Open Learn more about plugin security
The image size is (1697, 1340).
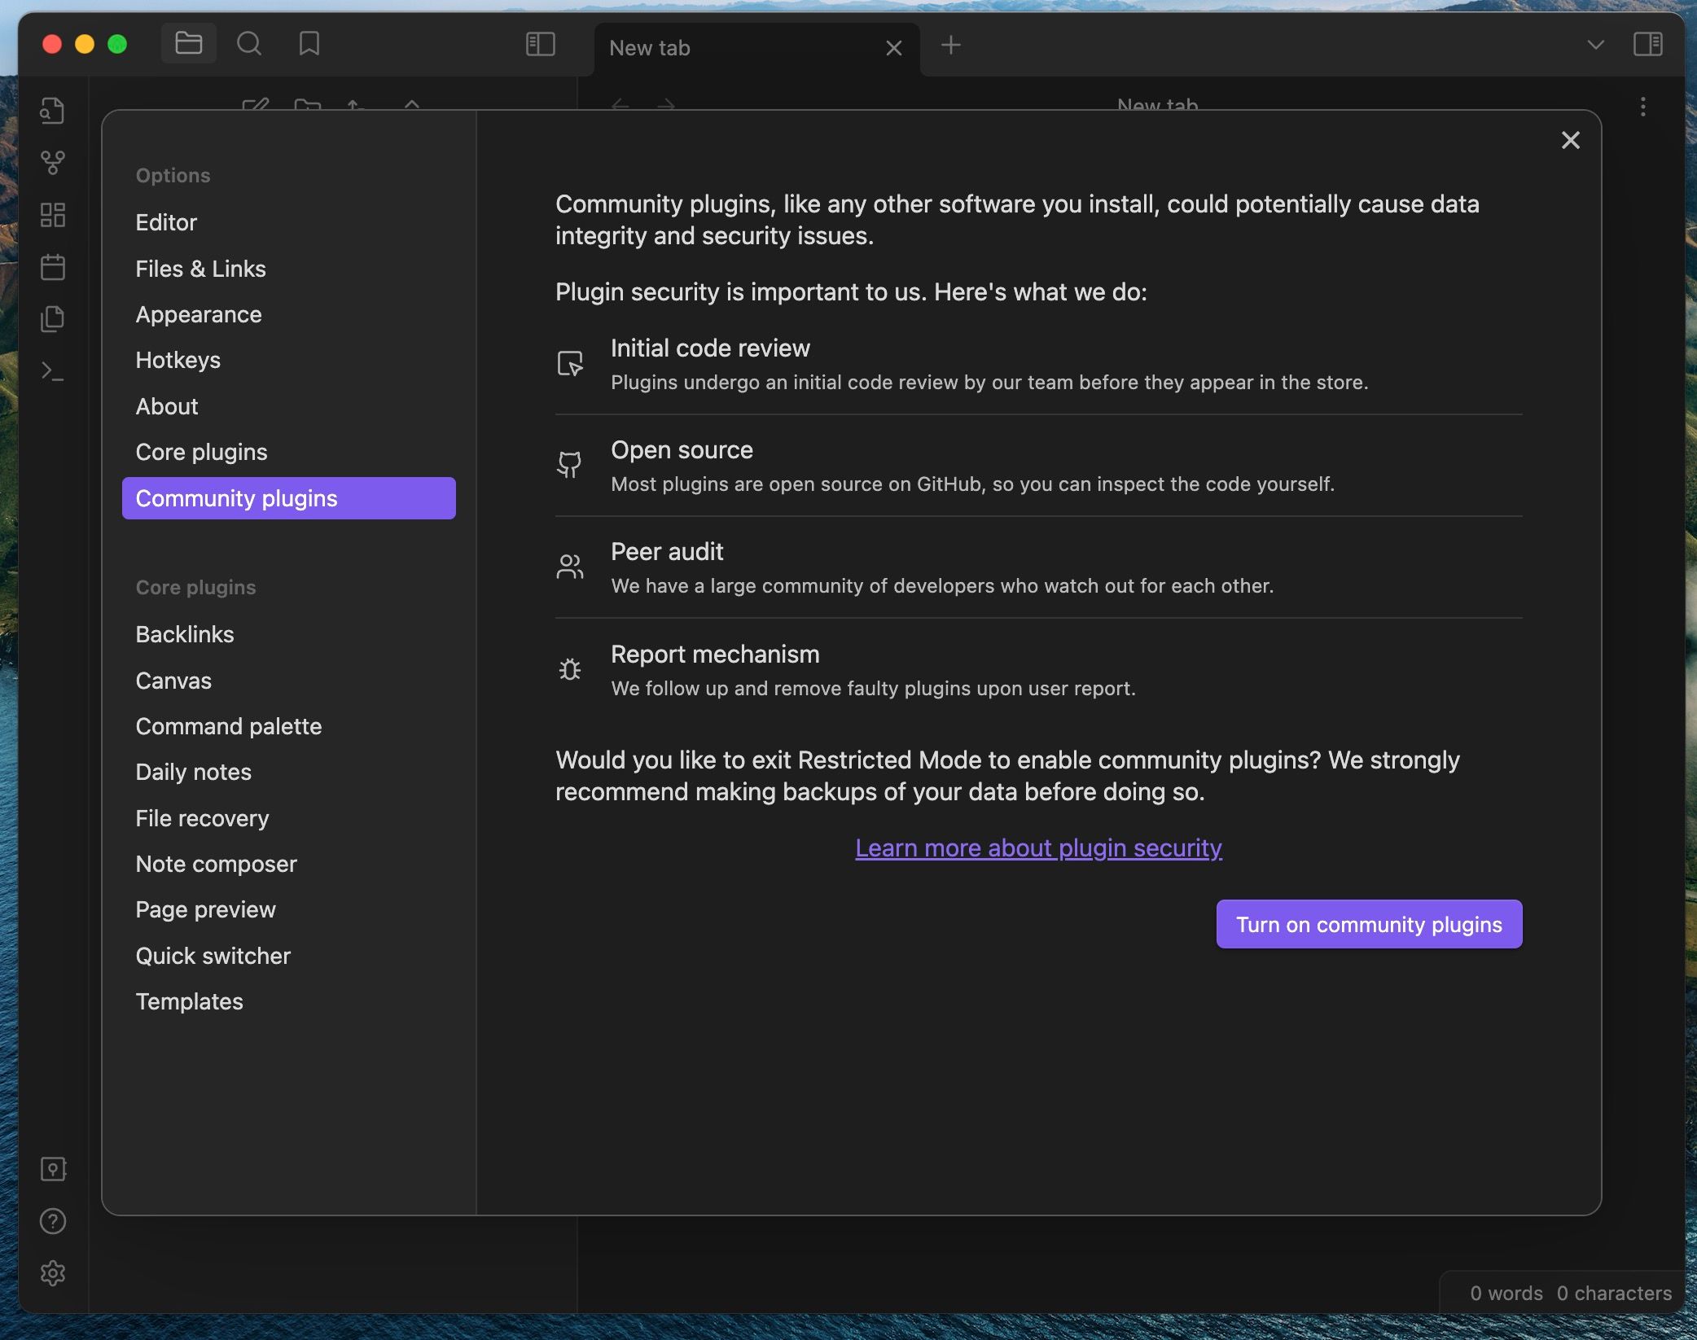pyautogui.click(x=1037, y=847)
